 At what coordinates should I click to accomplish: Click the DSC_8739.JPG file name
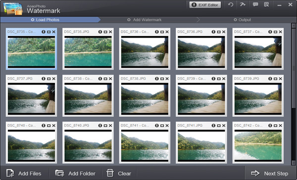(x=247, y=79)
